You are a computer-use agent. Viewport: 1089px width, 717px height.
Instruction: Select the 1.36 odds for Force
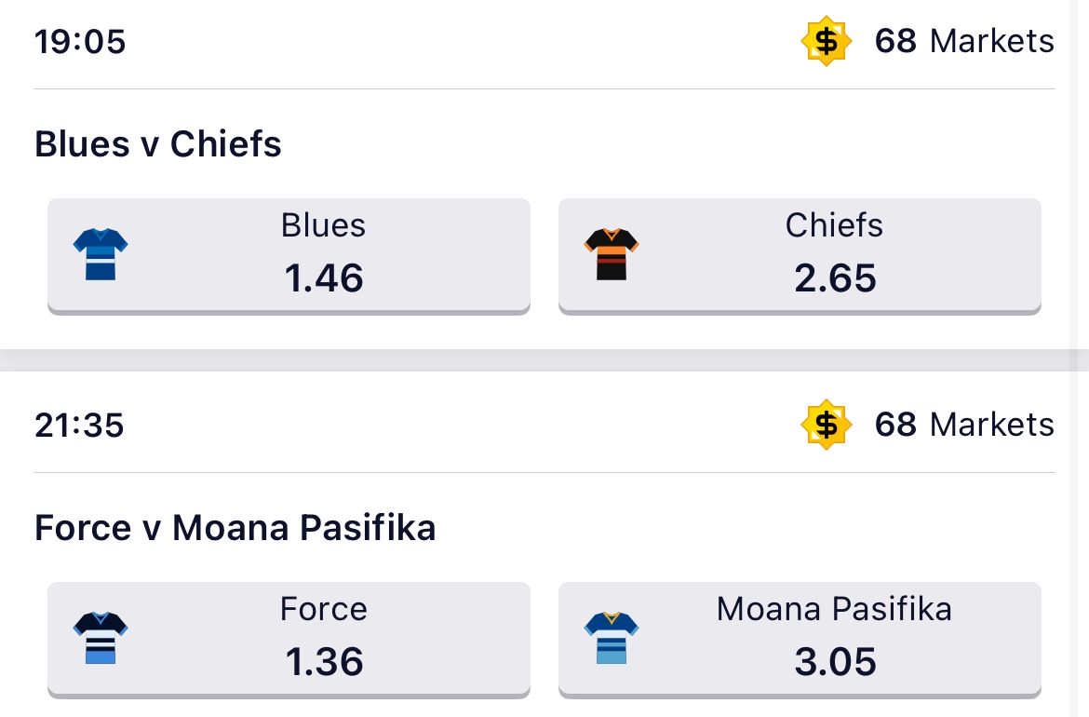[x=324, y=662]
